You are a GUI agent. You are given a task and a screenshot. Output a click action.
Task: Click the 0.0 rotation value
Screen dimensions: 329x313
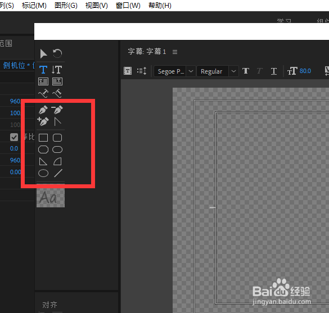click(x=14, y=148)
